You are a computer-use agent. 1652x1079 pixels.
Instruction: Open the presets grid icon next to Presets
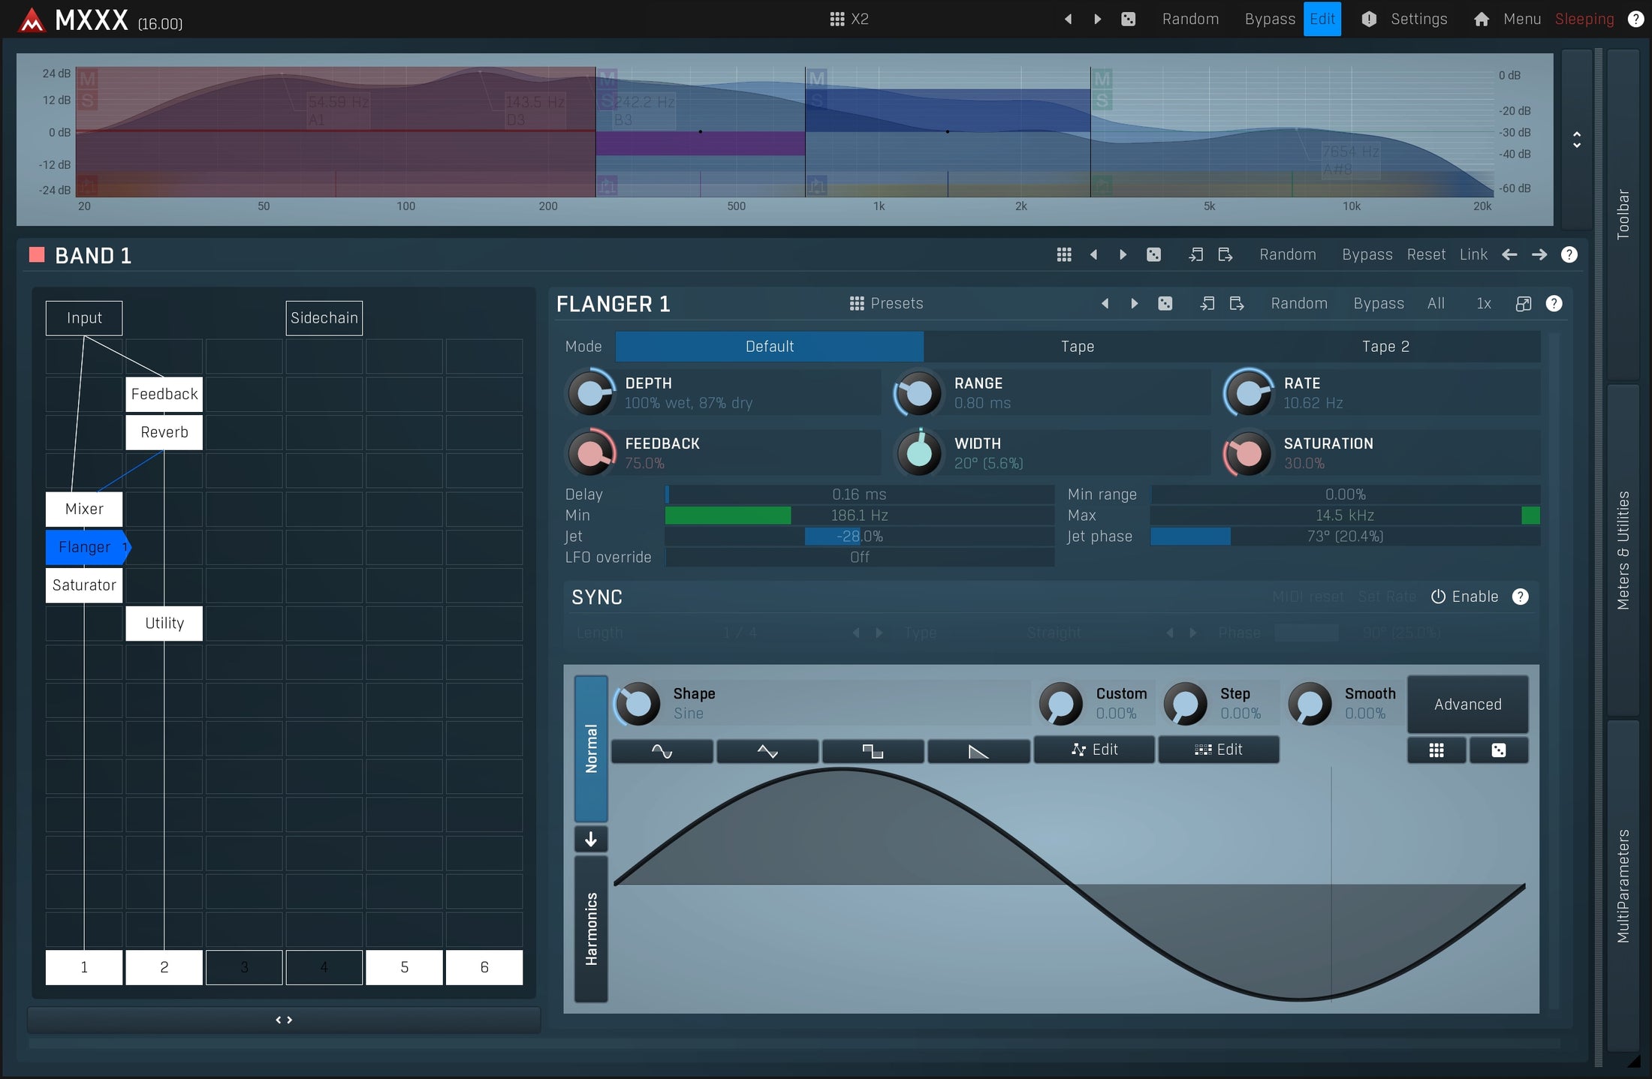point(856,303)
